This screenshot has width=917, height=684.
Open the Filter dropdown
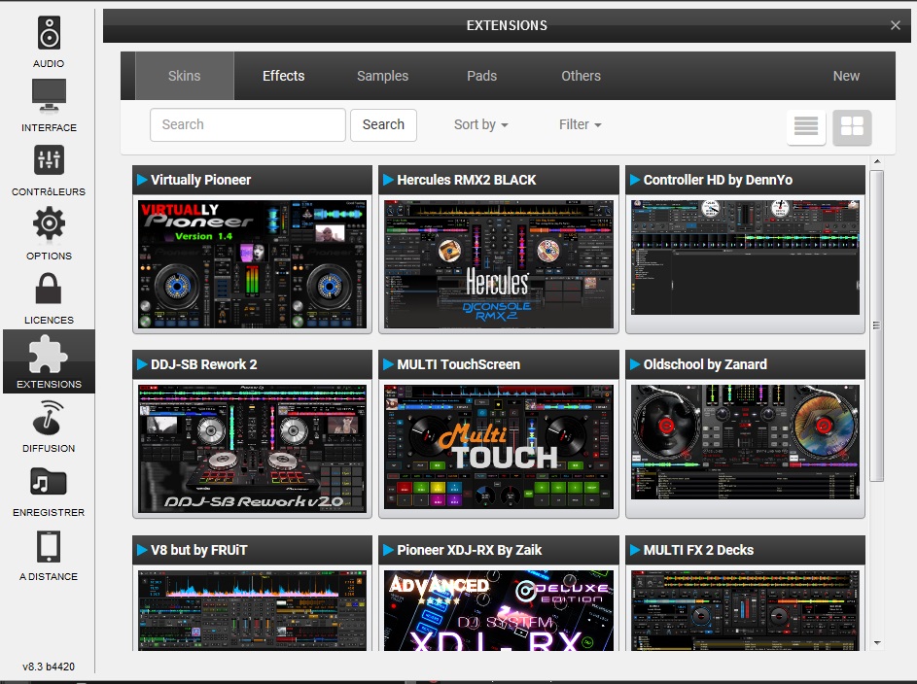581,124
